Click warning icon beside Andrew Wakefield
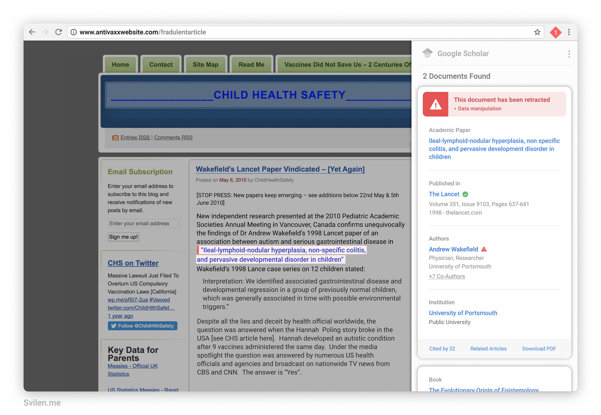 pyautogui.click(x=484, y=249)
